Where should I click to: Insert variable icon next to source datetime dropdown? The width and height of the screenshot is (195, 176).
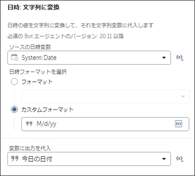pyautogui.click(x=180, y=58)
